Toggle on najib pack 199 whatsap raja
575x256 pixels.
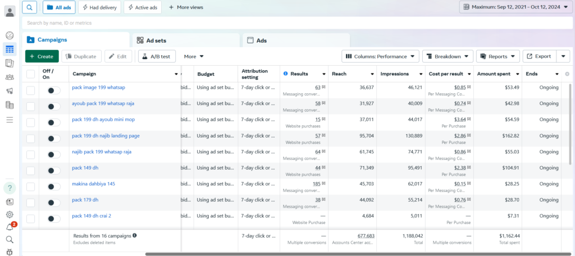[54, 155]
